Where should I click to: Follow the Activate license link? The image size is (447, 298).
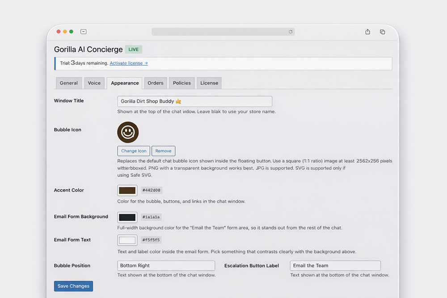click(x=129, y=63)
